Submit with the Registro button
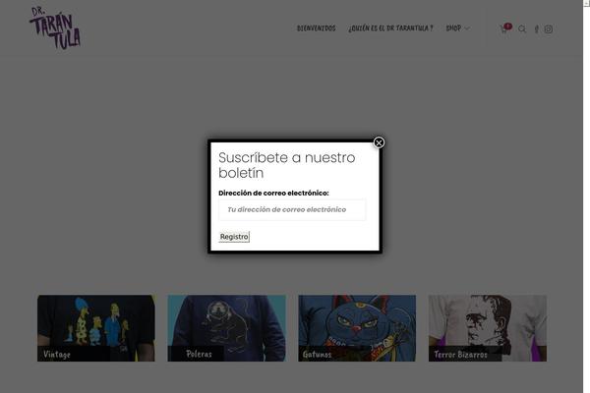The height and width of the screenshot is (393, 590). click(234, 237)
